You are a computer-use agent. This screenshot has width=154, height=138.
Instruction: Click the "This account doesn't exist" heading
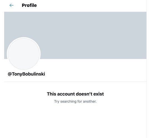click(x=75, y=94)
